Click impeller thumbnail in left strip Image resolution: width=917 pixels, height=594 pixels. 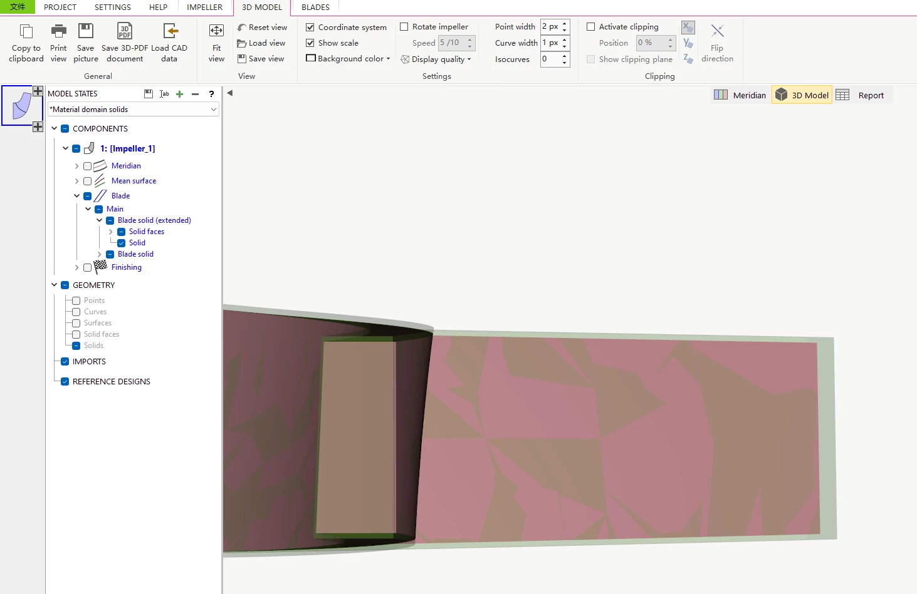click(21, 106)
